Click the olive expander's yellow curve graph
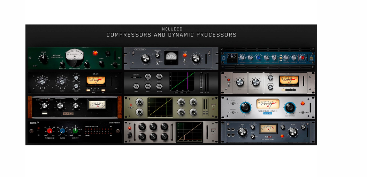This screenshot has height=177, width=367. click(160, 107)
